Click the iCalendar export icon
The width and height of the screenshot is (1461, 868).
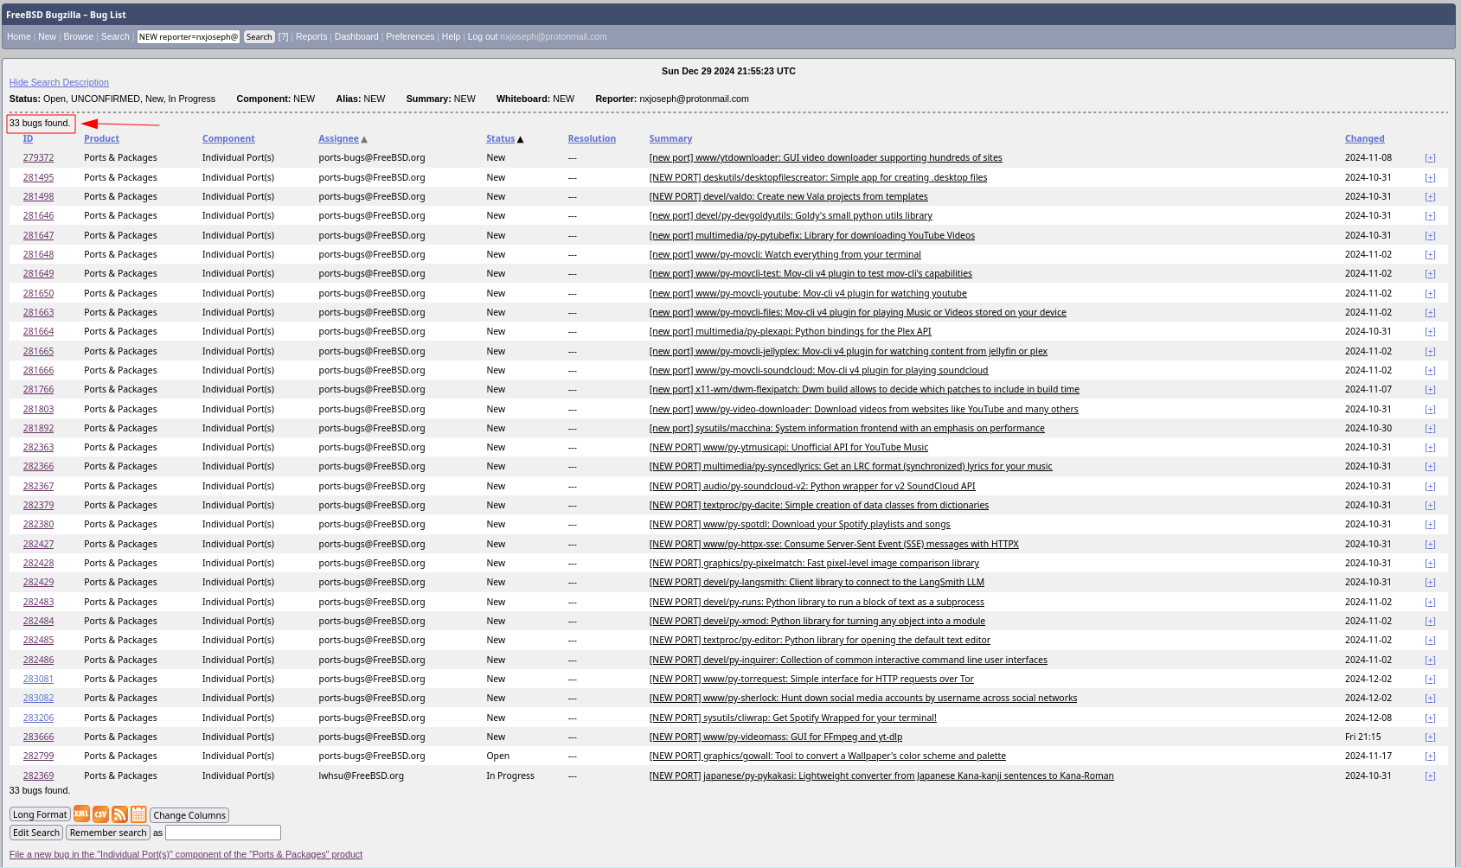[138, 814]
